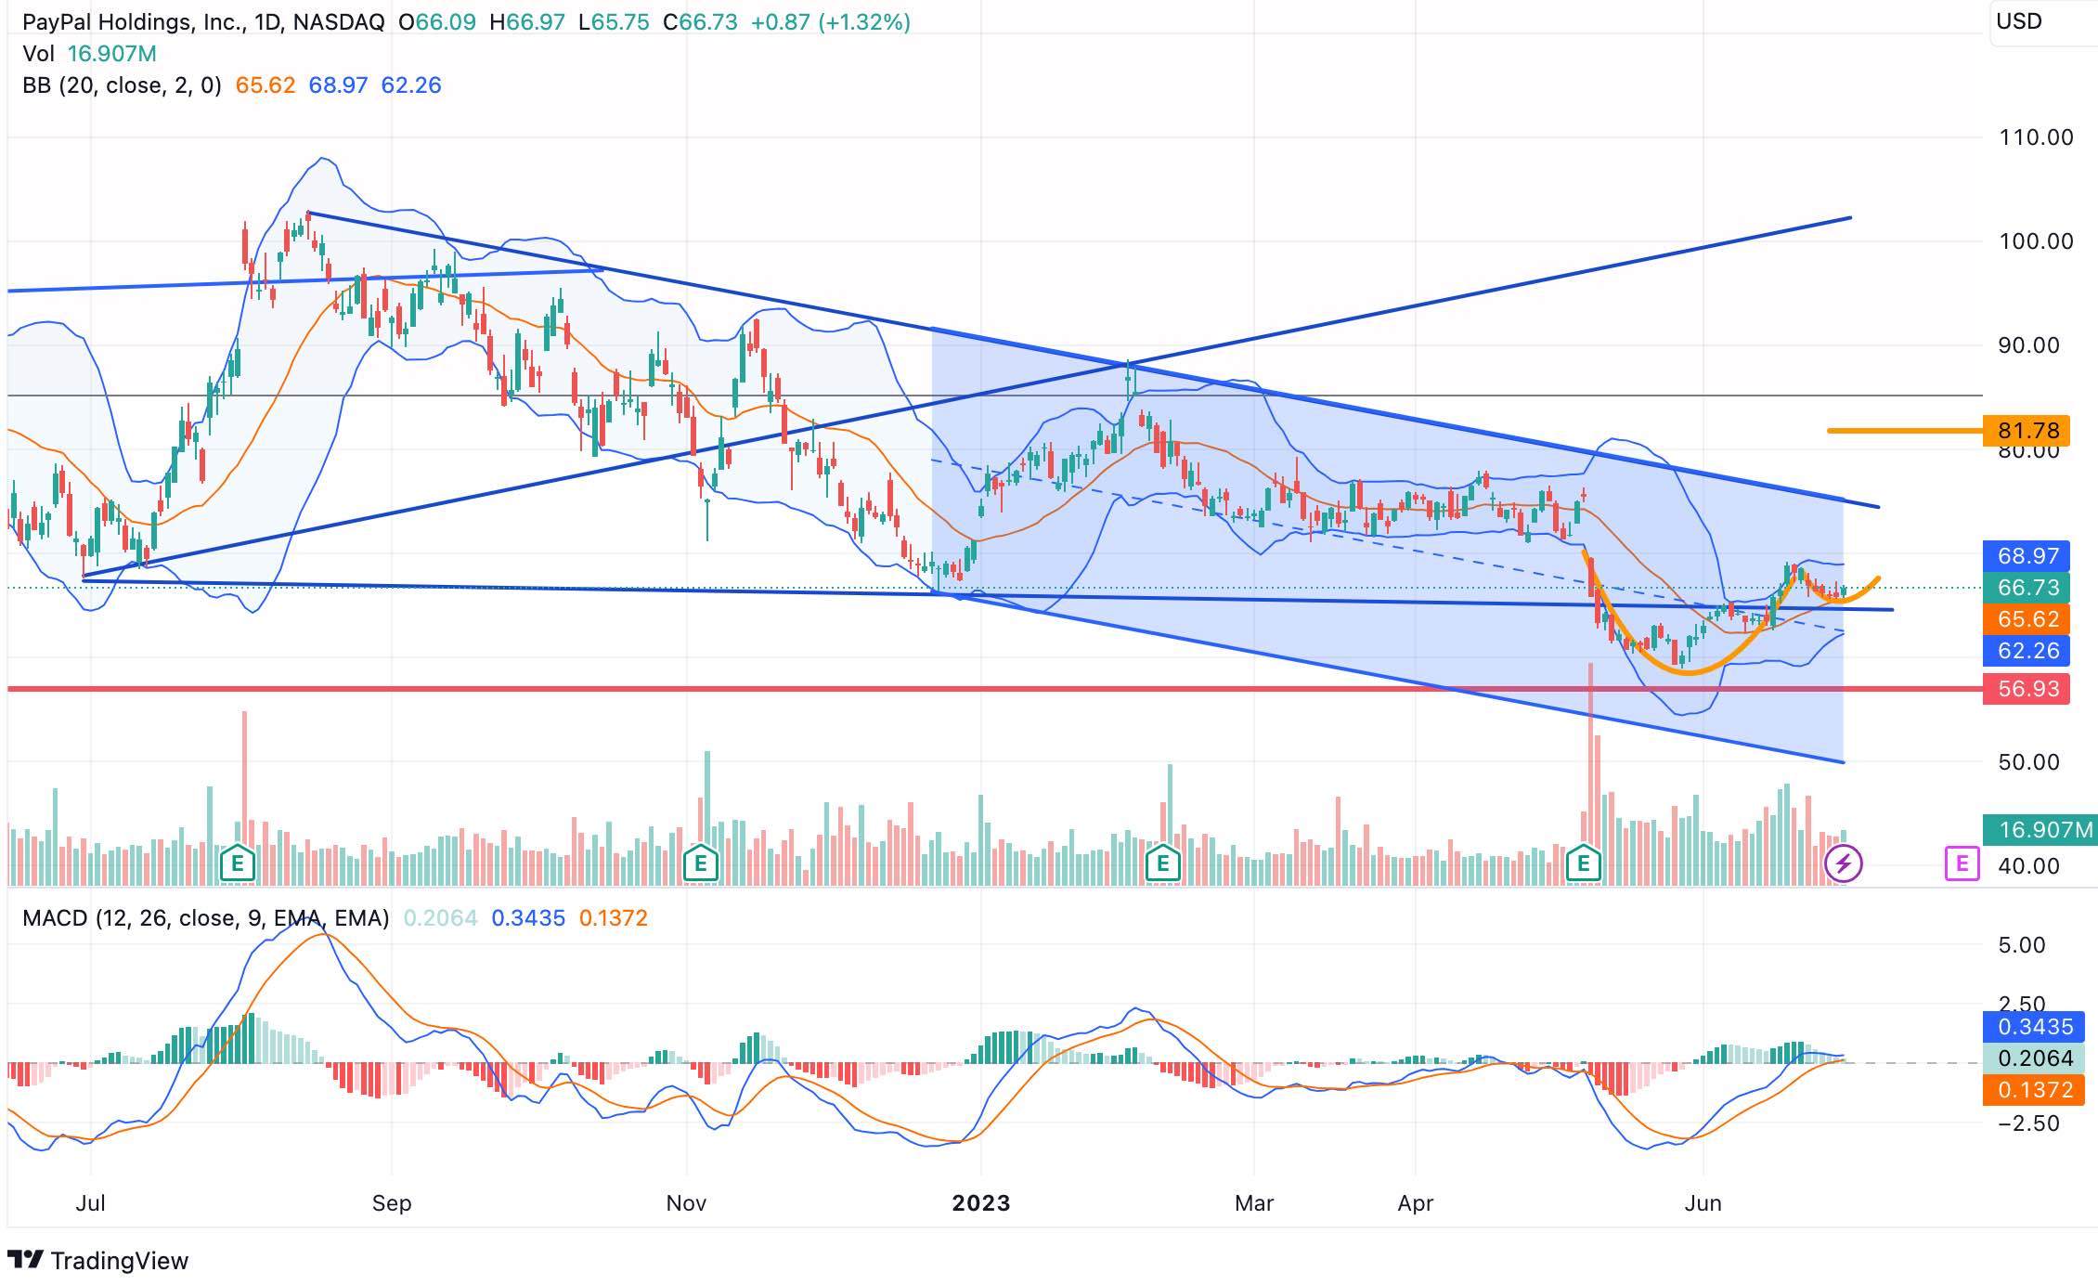Click the red 56.93 price label

[2027, 689]
